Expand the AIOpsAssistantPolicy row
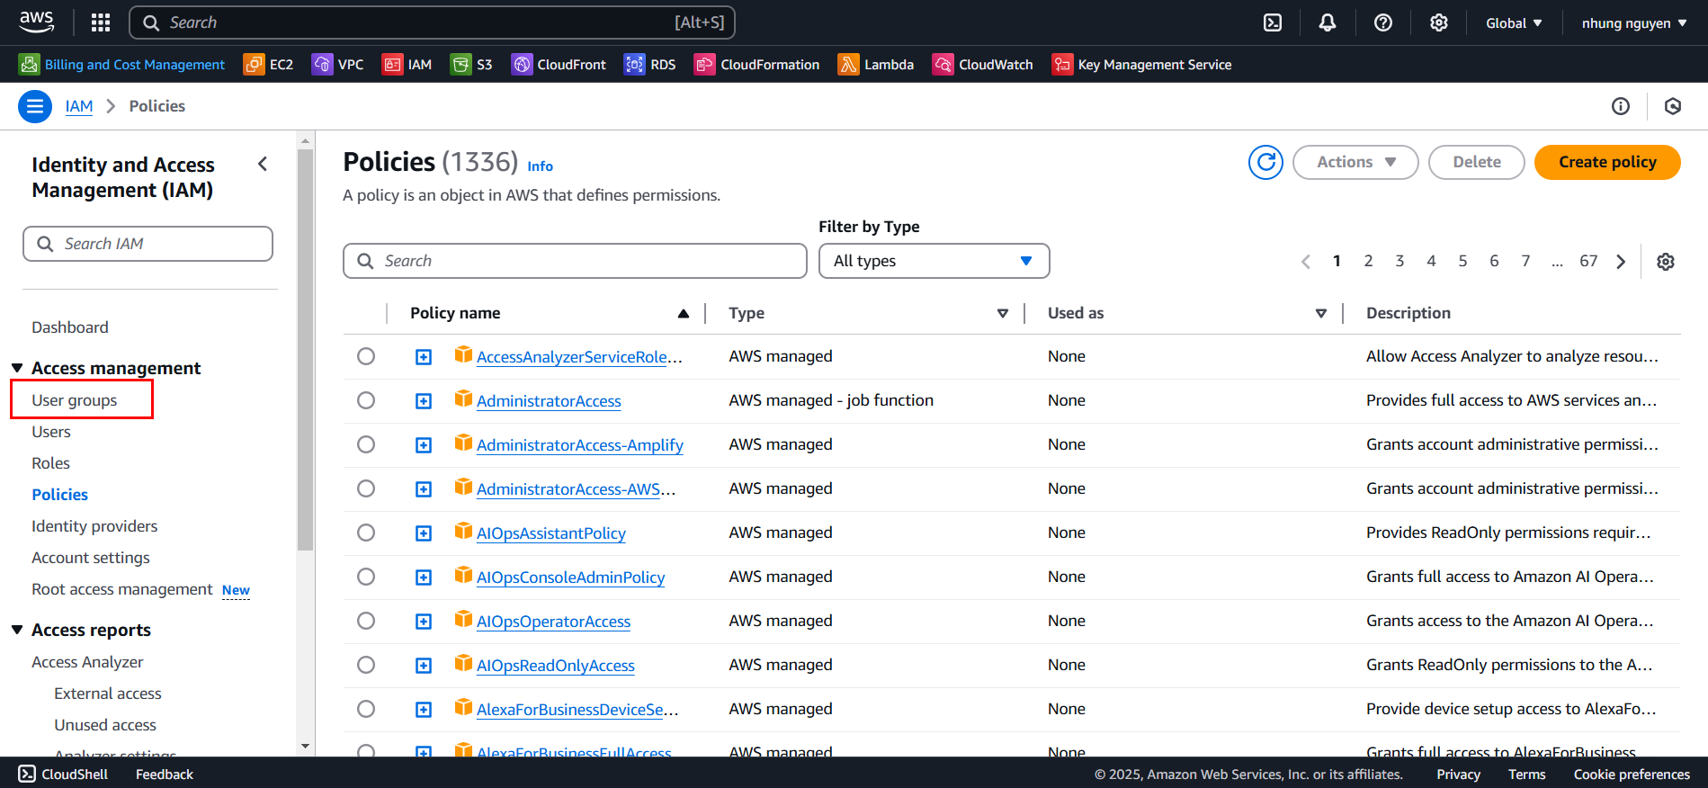Viewport: 1708px width, 788px height. 424,533
